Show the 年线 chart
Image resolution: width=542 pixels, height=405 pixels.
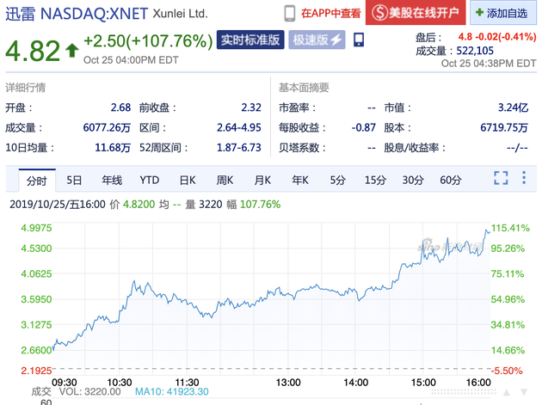(x=112, y=180)
